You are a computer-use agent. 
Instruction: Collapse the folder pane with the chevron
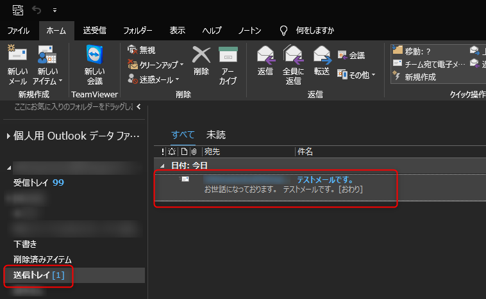click(138, 107)
